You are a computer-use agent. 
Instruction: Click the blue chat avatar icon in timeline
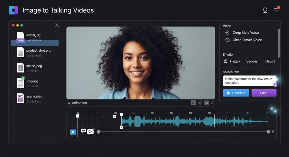pyautogui.click(x=73, y=132)
